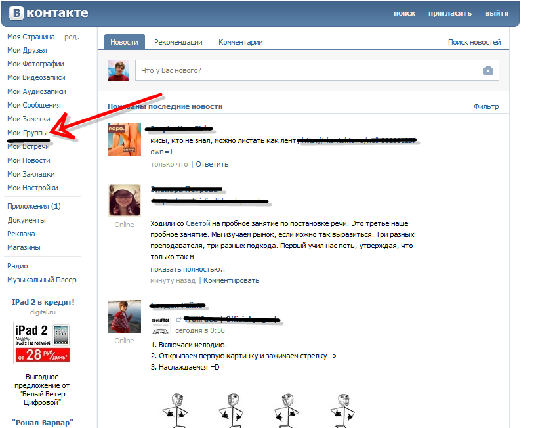538x428 pixels.
Task: Click the digital.ru ad domain
Action: point(43,312)
